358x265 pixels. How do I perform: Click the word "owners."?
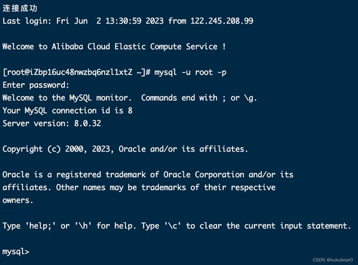click(18, 201)
